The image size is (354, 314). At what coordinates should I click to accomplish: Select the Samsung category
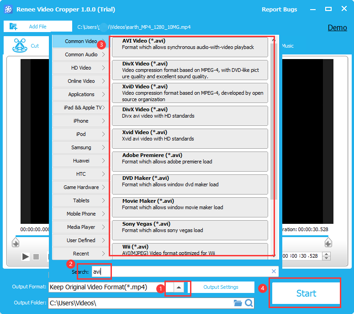click(x=81, y=147)
